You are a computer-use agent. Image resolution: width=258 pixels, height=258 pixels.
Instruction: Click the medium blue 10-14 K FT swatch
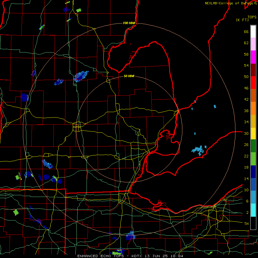coord(253,184)
